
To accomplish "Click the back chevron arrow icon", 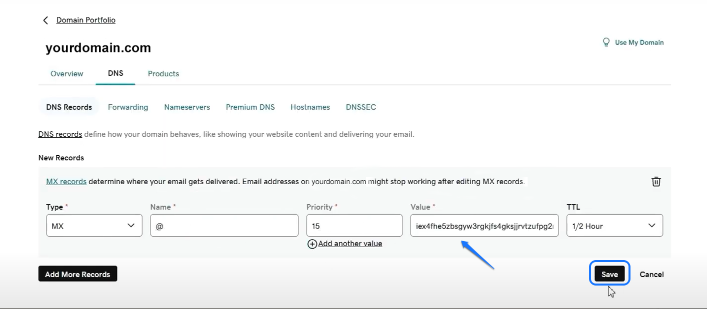I will pyautogui.click(x=45, y=20).
